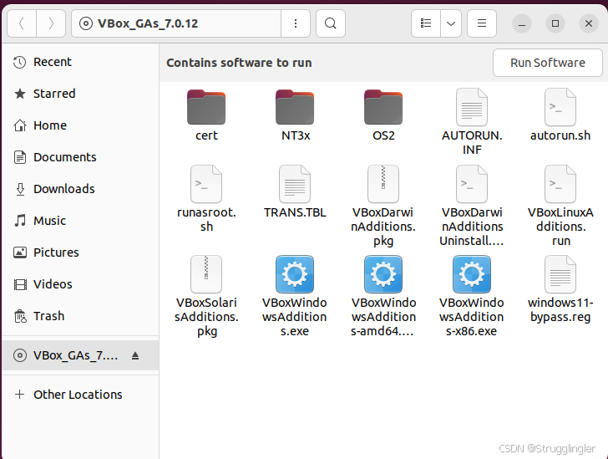Select the VBoxSolarisAdditions.pkg archive icon
This screenshot has width=608, height=459.
[206, 274]
